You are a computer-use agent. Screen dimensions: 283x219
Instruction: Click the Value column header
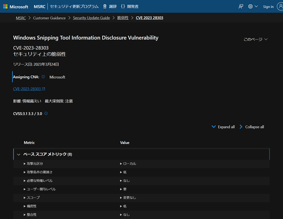(125, 143)
